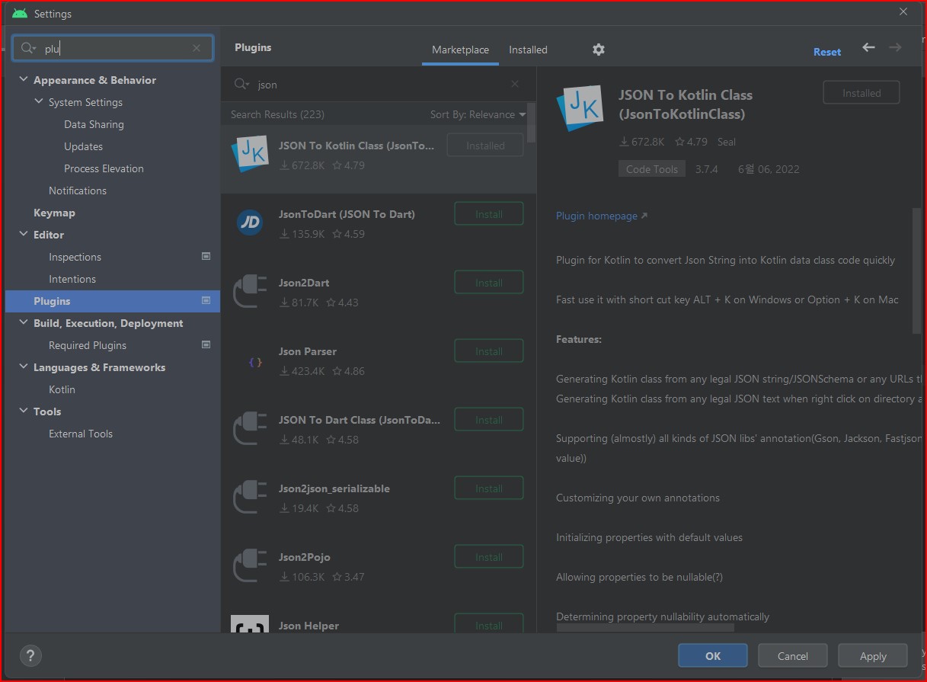The height and width of the screenshot is (682, 927).
Task: Collapse the Editor section
Action: pyautogui.click(x=24, y=234)
